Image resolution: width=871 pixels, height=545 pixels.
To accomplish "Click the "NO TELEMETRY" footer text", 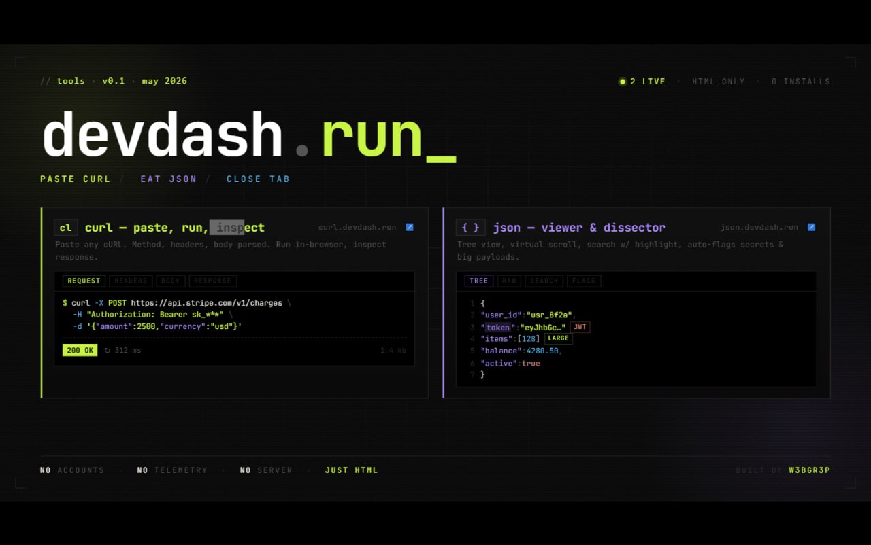I will tap(172, 470).
